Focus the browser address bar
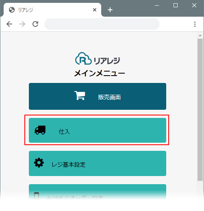Image resolution: width=204 pixels, height=211 pixels. pos(102,24)
